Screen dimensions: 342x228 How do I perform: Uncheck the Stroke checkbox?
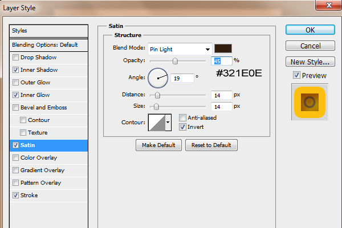pos(15,196)
